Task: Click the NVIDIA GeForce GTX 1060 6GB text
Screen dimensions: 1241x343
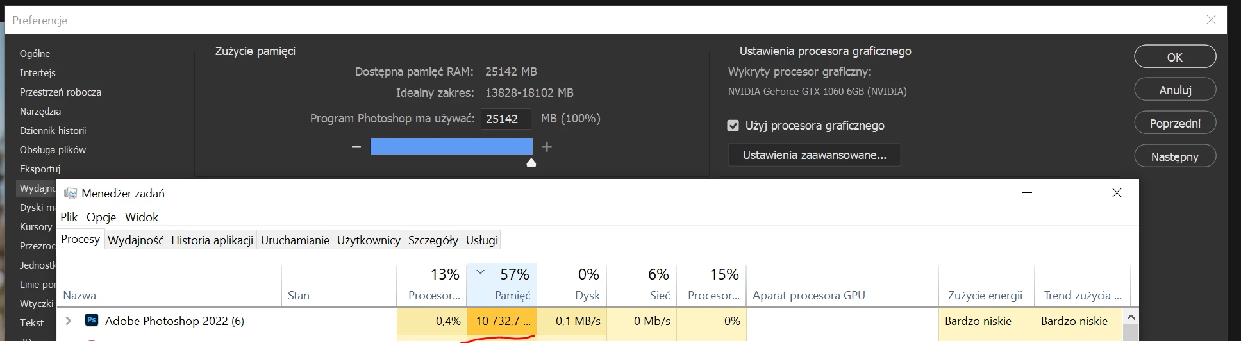Action: [x=817, y=92]
